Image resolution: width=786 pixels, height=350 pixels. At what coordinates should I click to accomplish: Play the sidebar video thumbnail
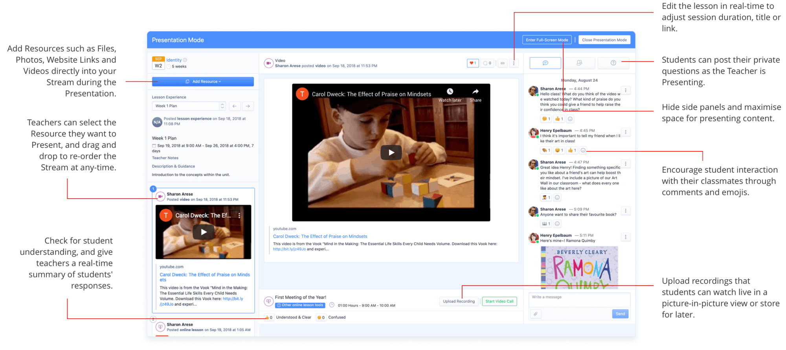203,232
